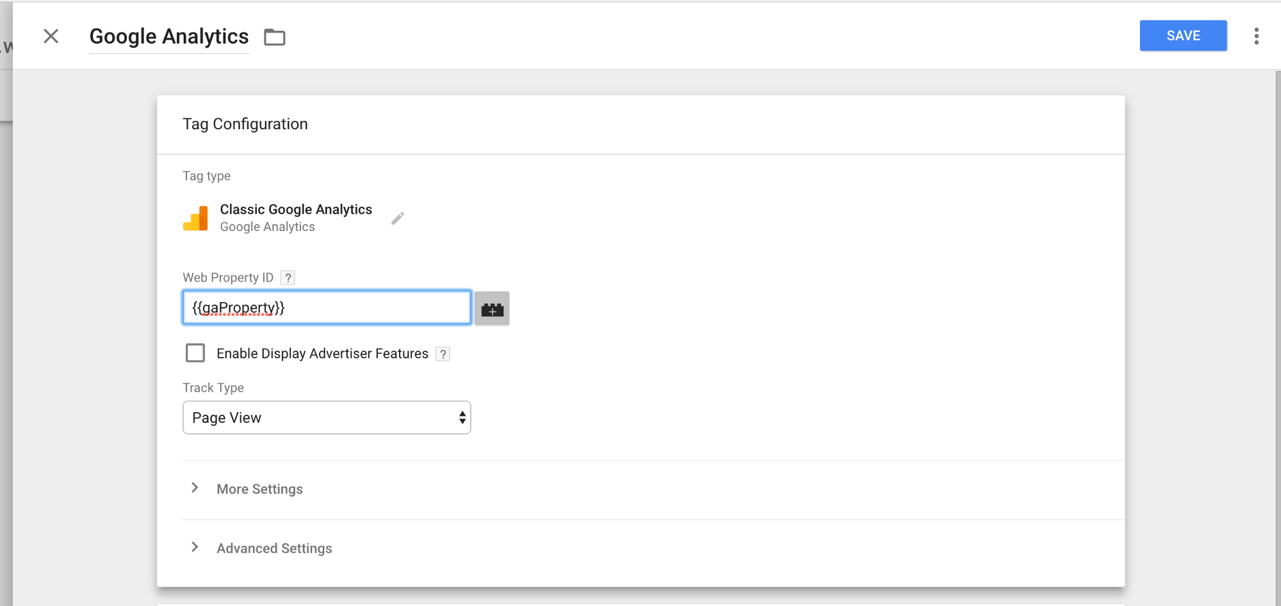
Task: Open the Web Property ID help tooltip
Action: 288,278
